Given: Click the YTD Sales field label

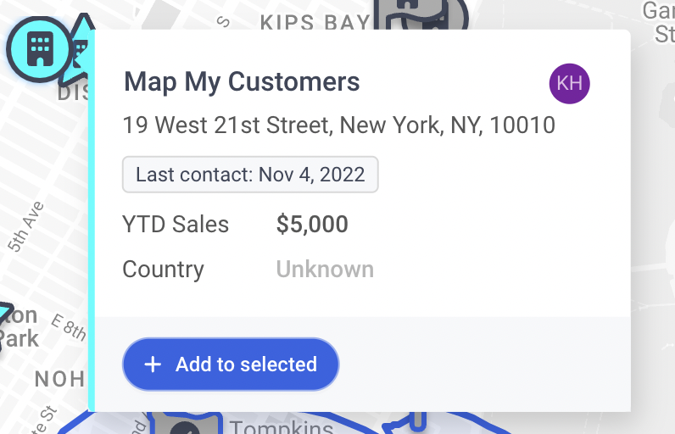Looking at the screenshot, I should [x=176, y=224].
